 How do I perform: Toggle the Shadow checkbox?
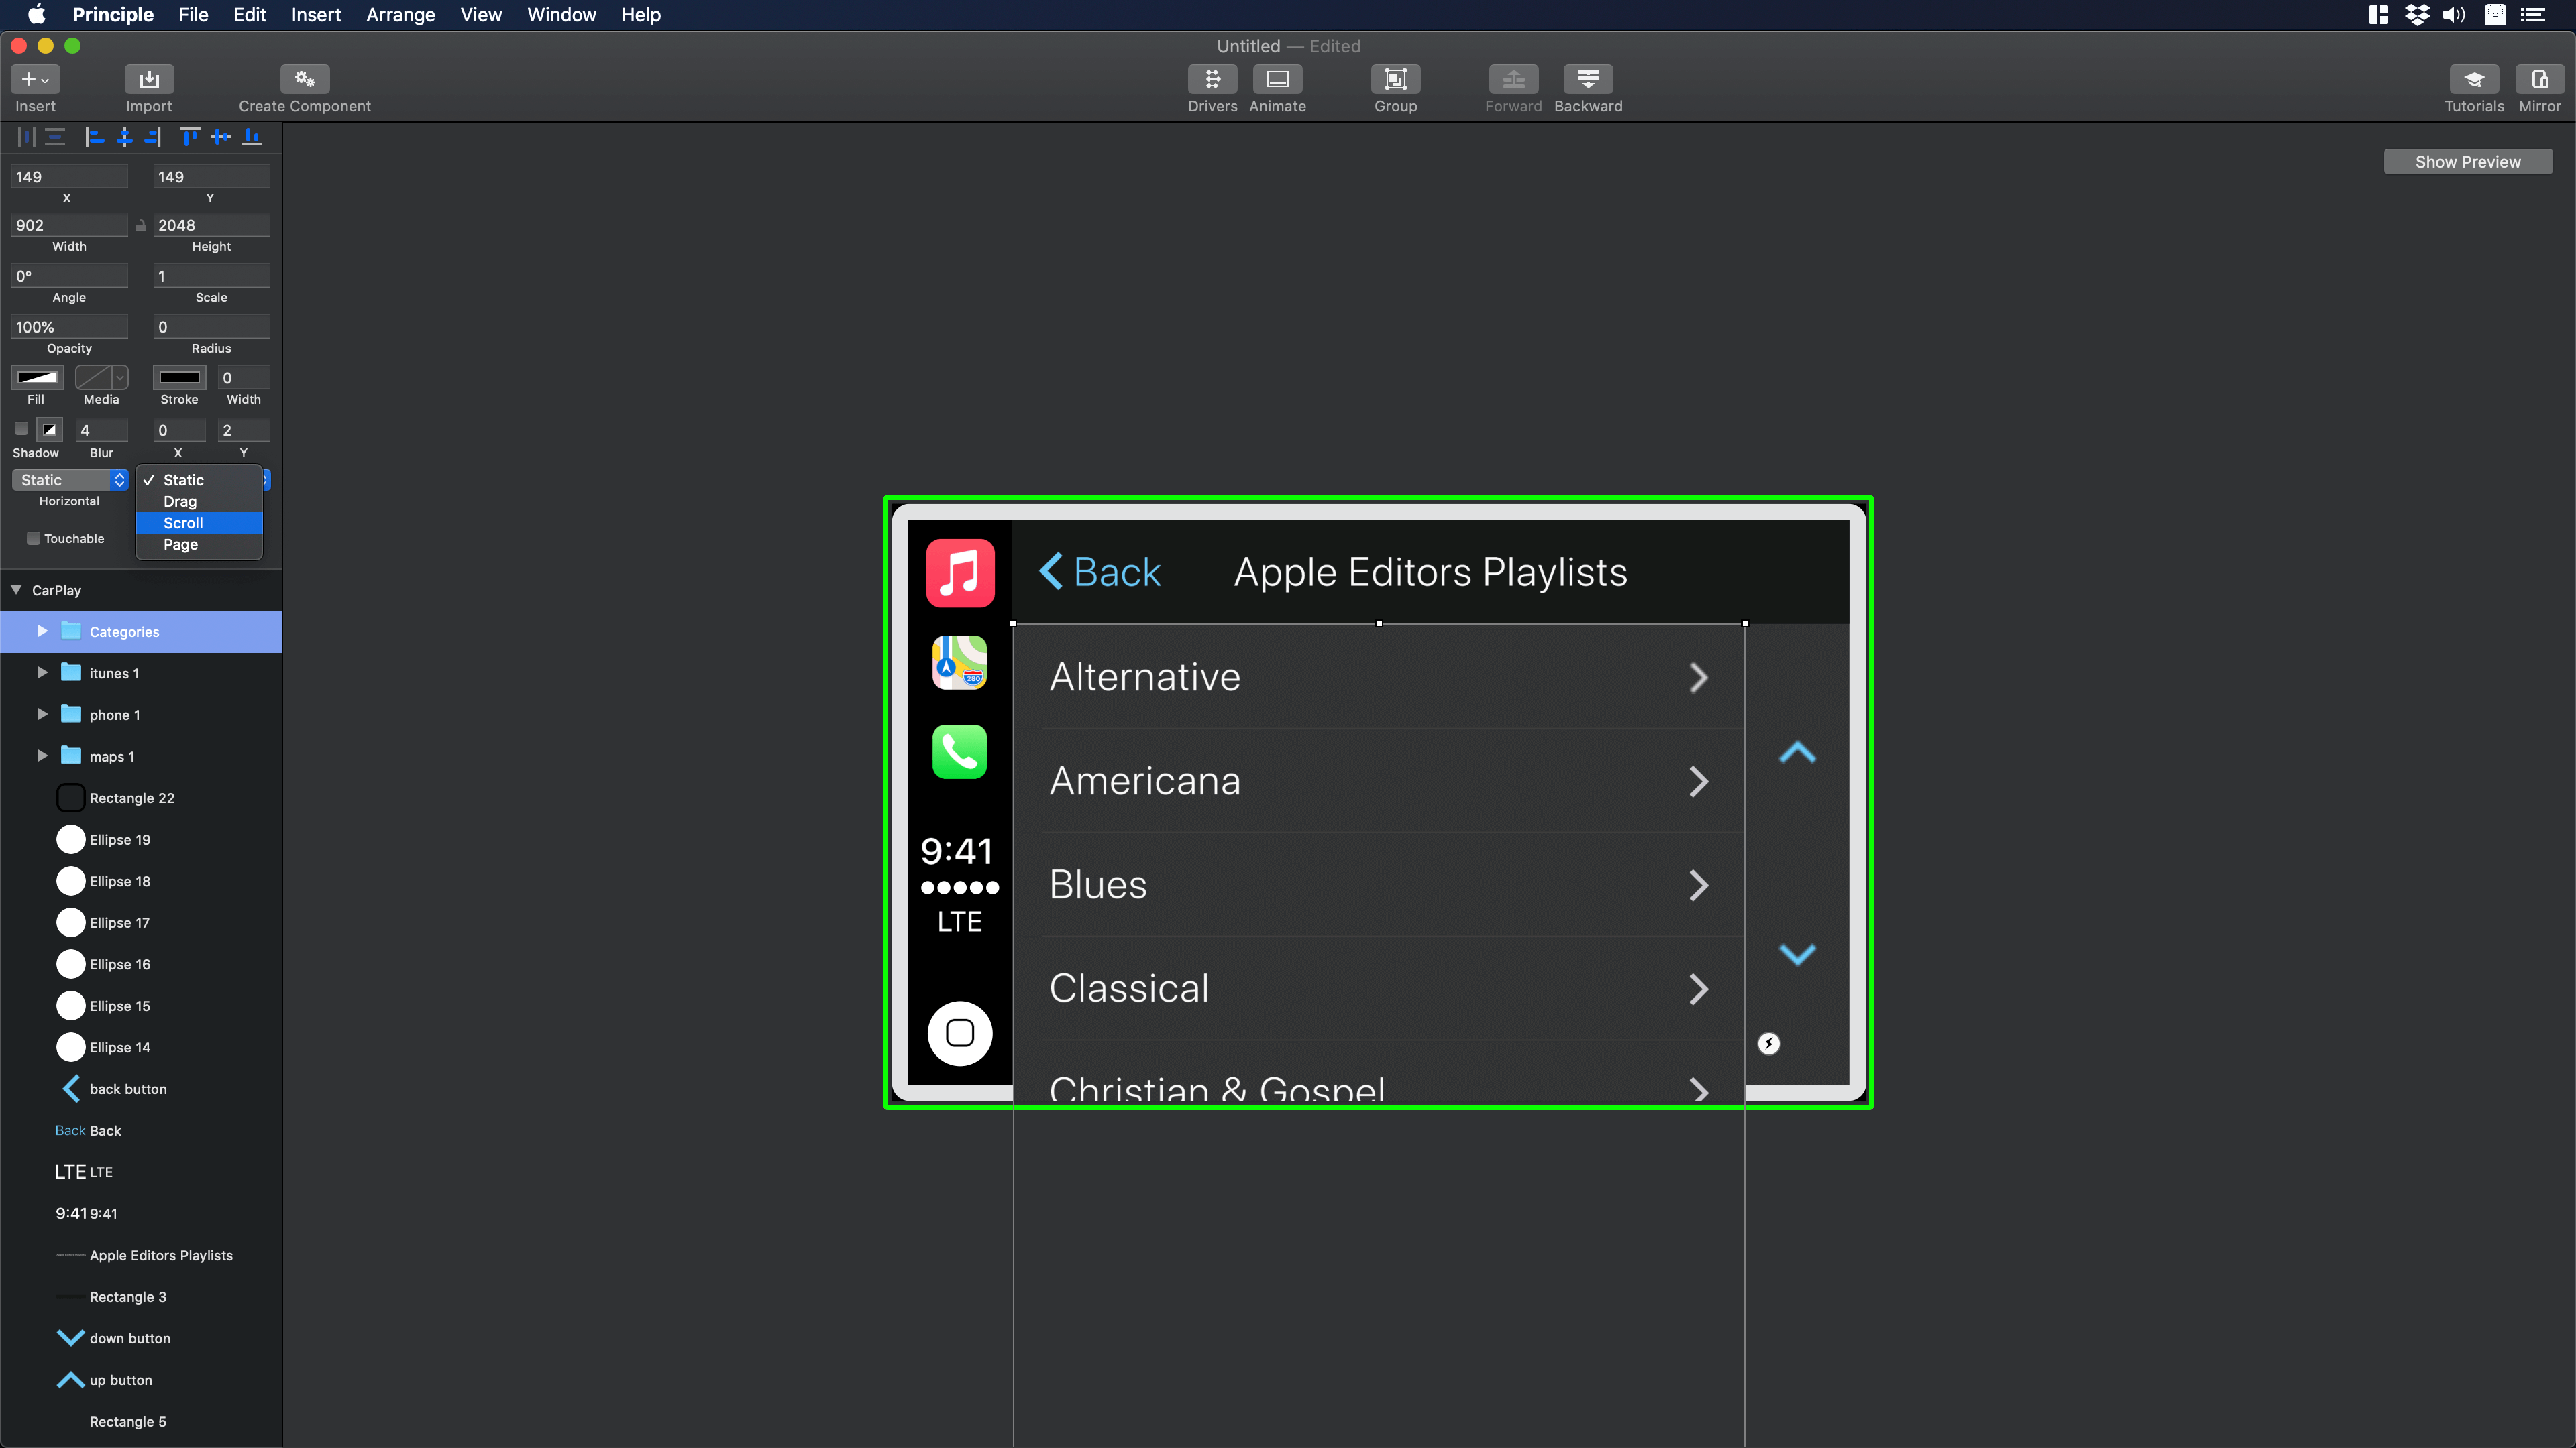21,429
